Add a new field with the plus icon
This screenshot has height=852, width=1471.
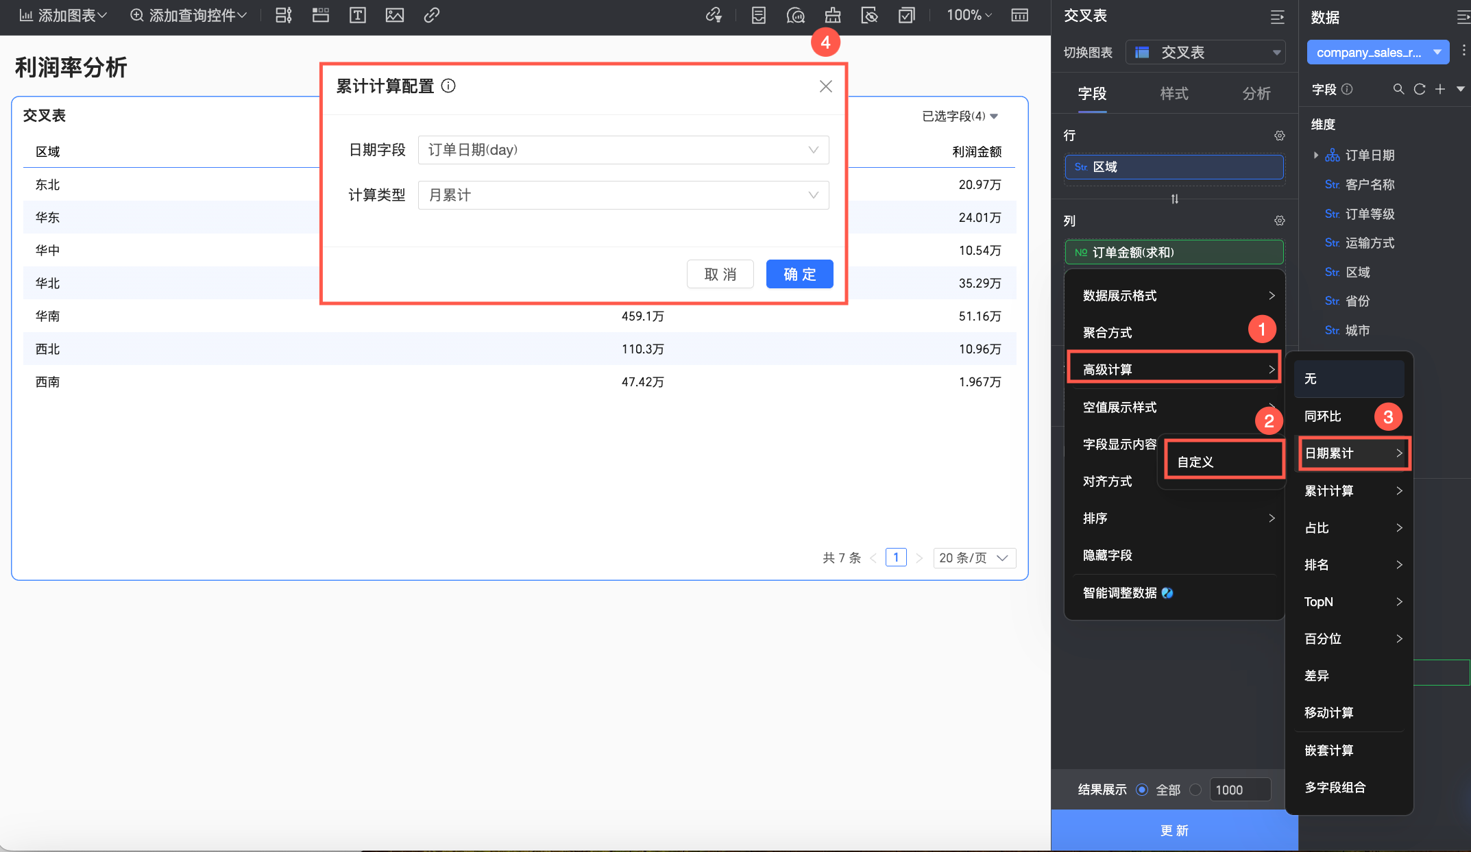pyautogui.click(x=1440, y=89)
